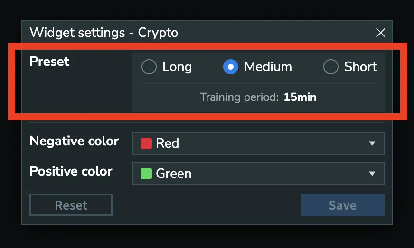The image size is (414, 248).
Task: Close the Widget settings dialog
Action: pos(380,33)
